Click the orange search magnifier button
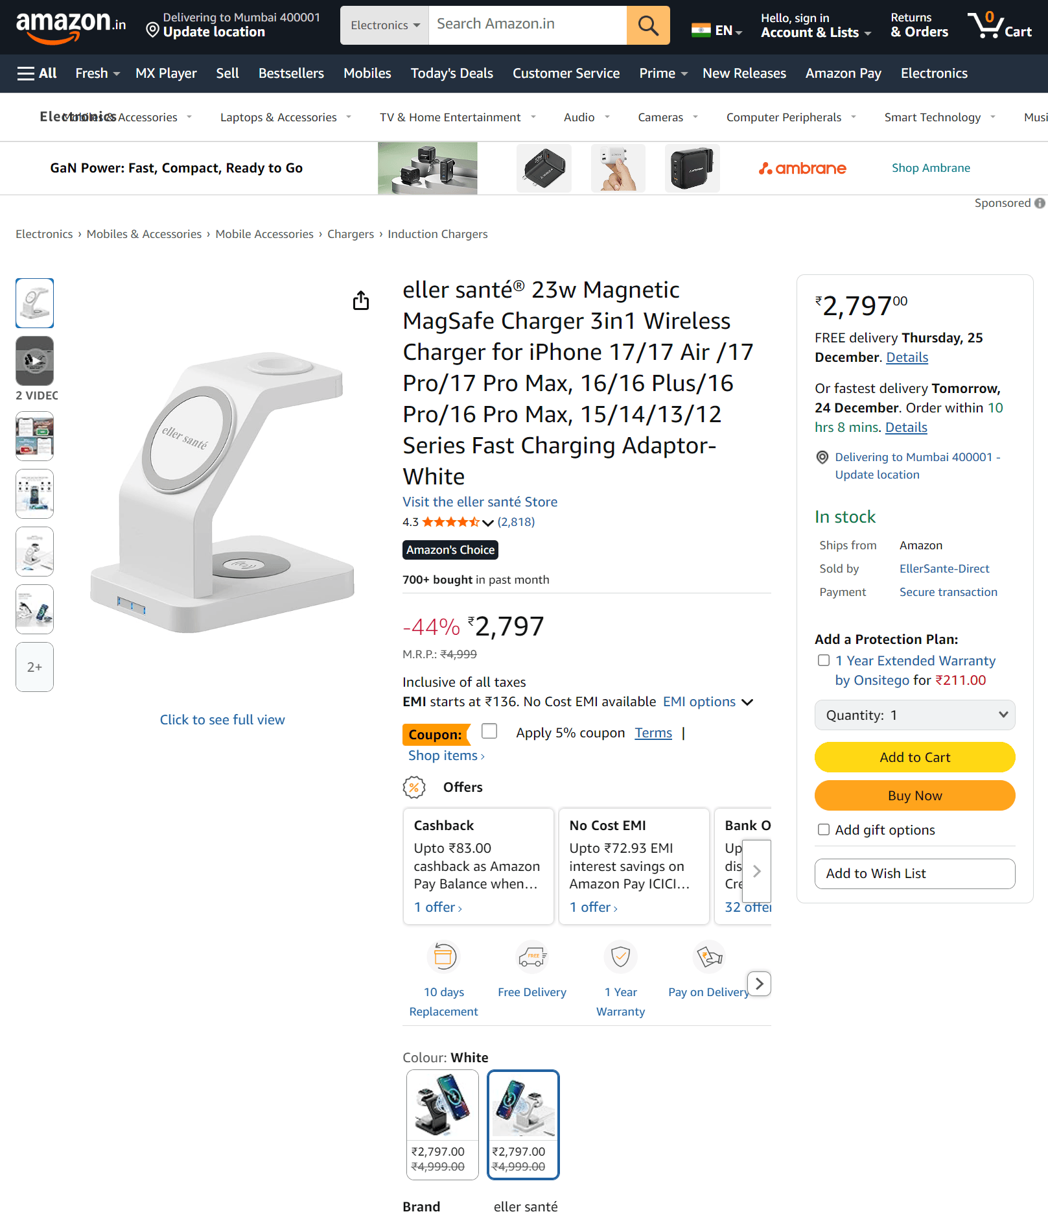This screenshot has width=1048, height=1214. click(647, 25)
